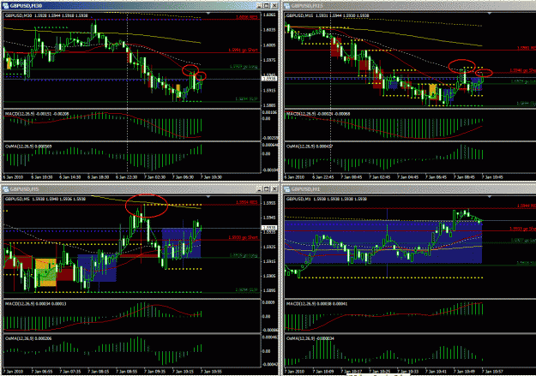Select the GBPUSD,M15 OHLC header text
536x376 pixels.
(x=328, y=15)
